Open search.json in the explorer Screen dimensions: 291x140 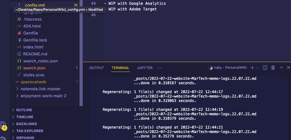(x=34, y=68)
